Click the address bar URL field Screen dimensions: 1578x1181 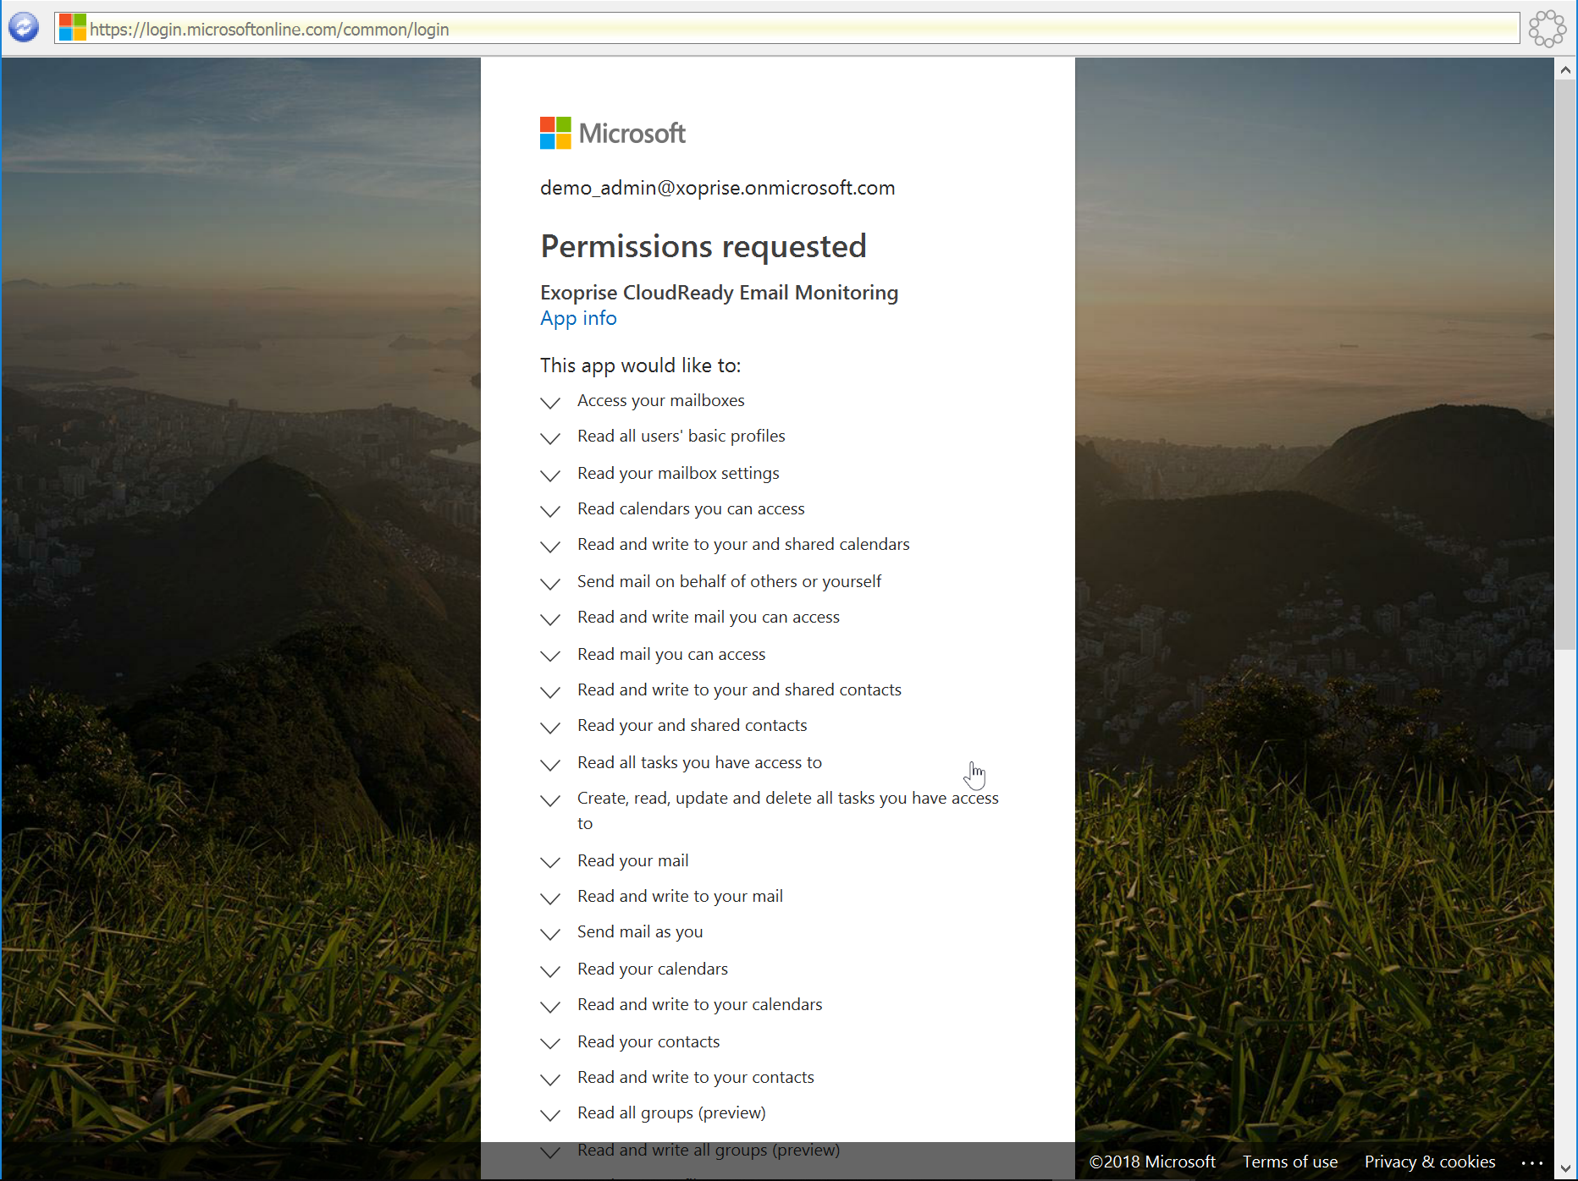click(787, 29)
